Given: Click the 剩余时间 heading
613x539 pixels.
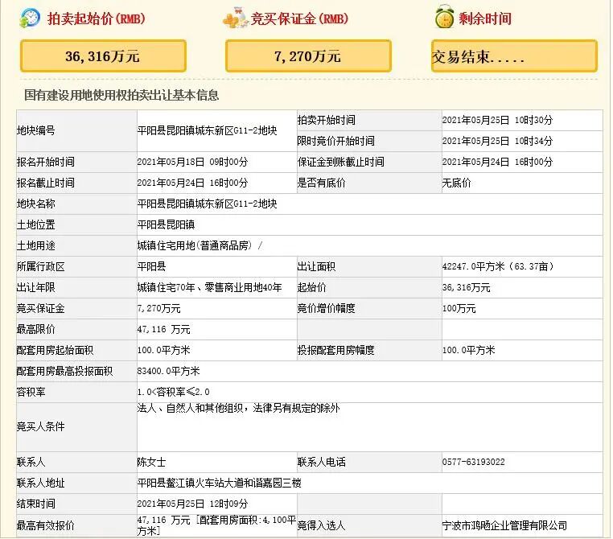Looking at the screenshot, I should coord(485,19).
